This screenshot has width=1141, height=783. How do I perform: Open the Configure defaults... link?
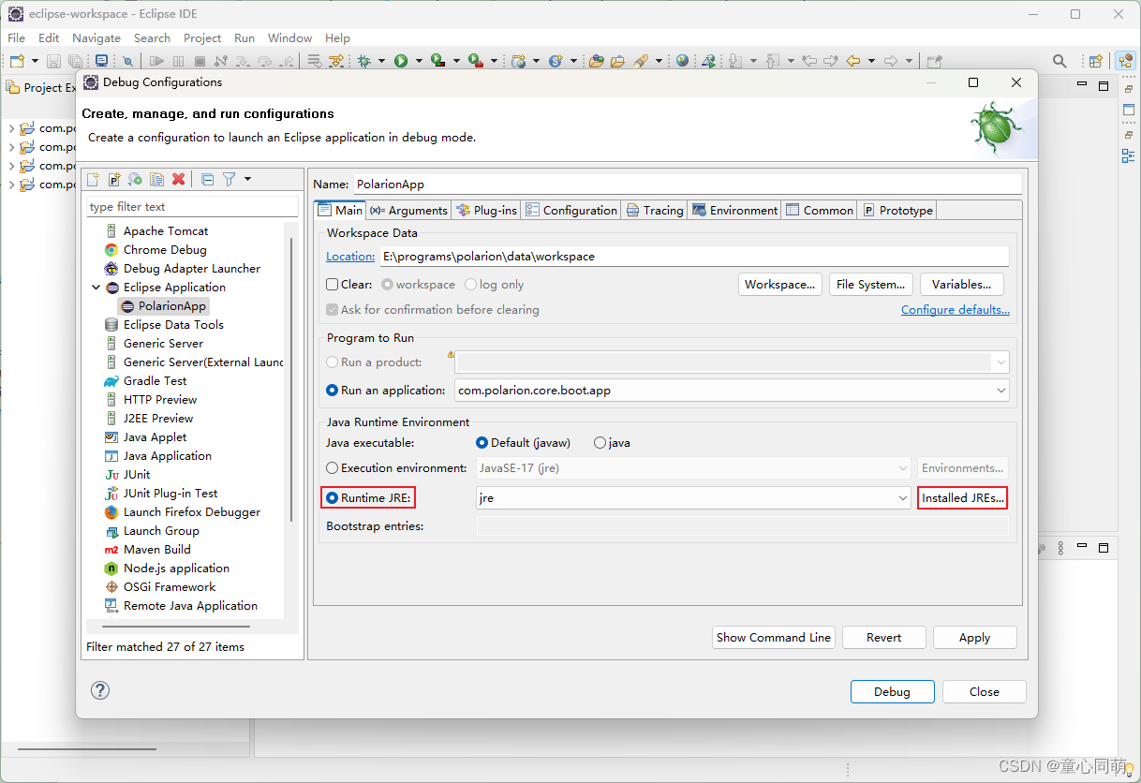(x=956, y=309)
